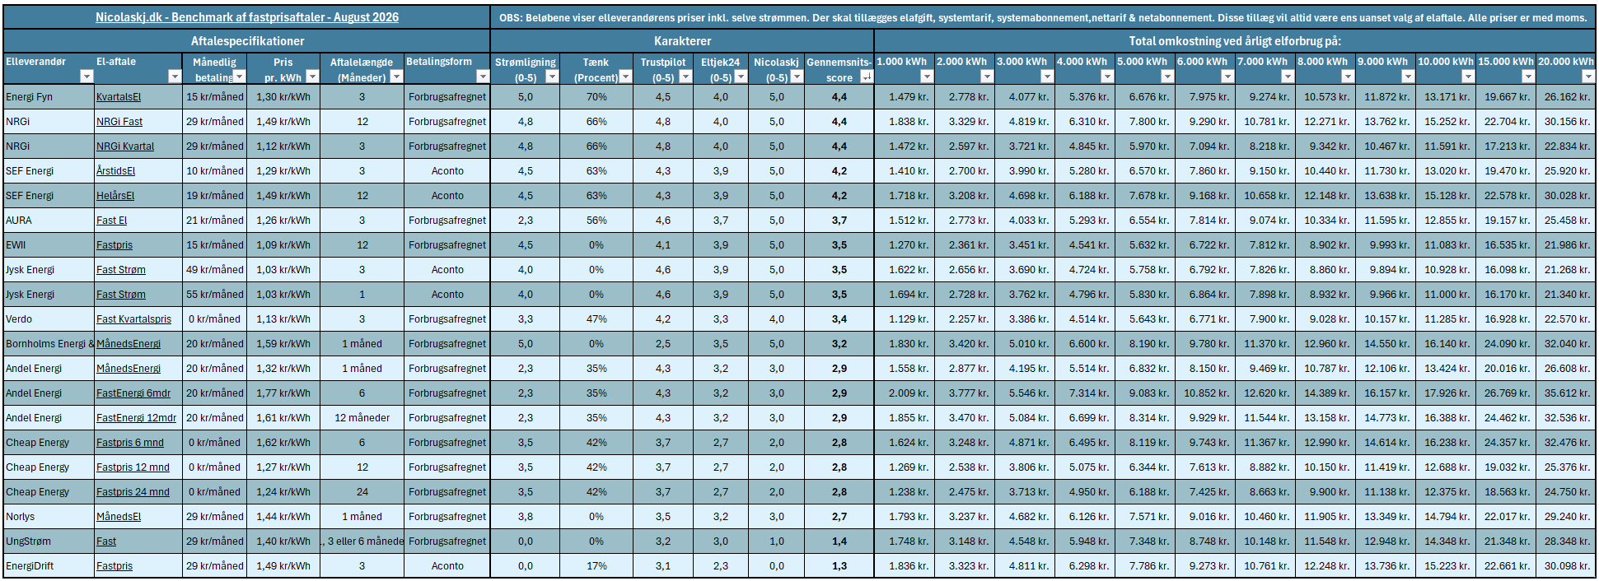1599x581 pixels.
Task: Select the '35.612 kr.' cell in the 20.000 kWh column
Action: point(1566,393)
